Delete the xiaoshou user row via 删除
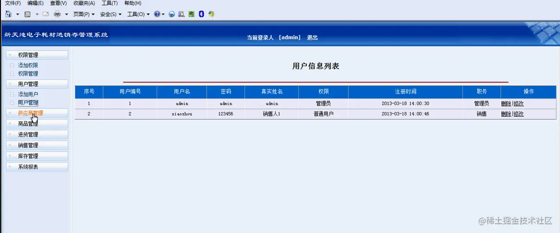The height and width of the screenshot is (233, 560). pos(506,114)
